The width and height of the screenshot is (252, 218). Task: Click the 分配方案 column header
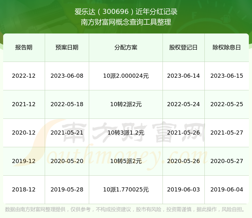click(126, 47)
